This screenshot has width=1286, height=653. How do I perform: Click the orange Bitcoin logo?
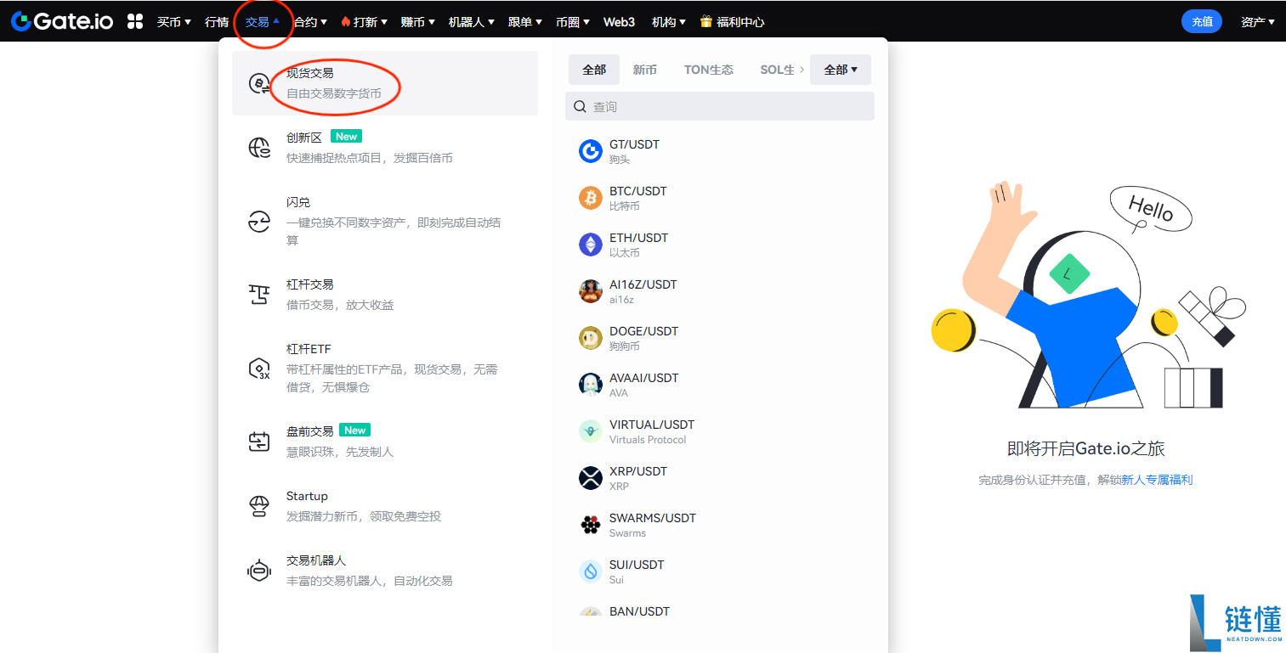tap(591, 198)
